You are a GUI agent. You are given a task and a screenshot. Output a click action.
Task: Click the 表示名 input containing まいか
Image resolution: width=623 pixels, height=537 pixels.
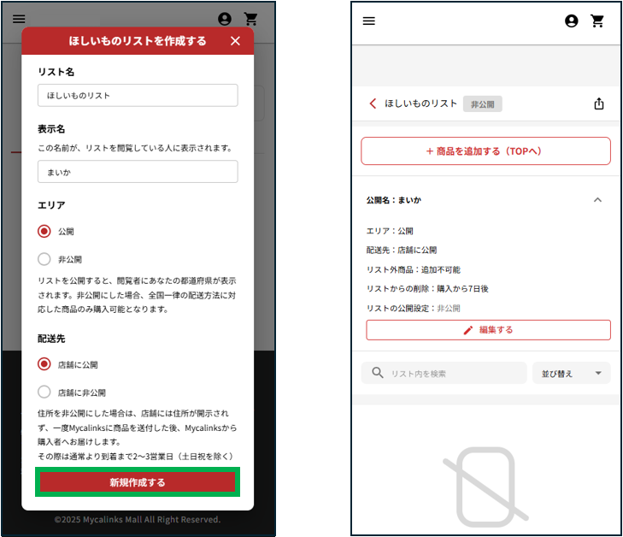(138, 172)
